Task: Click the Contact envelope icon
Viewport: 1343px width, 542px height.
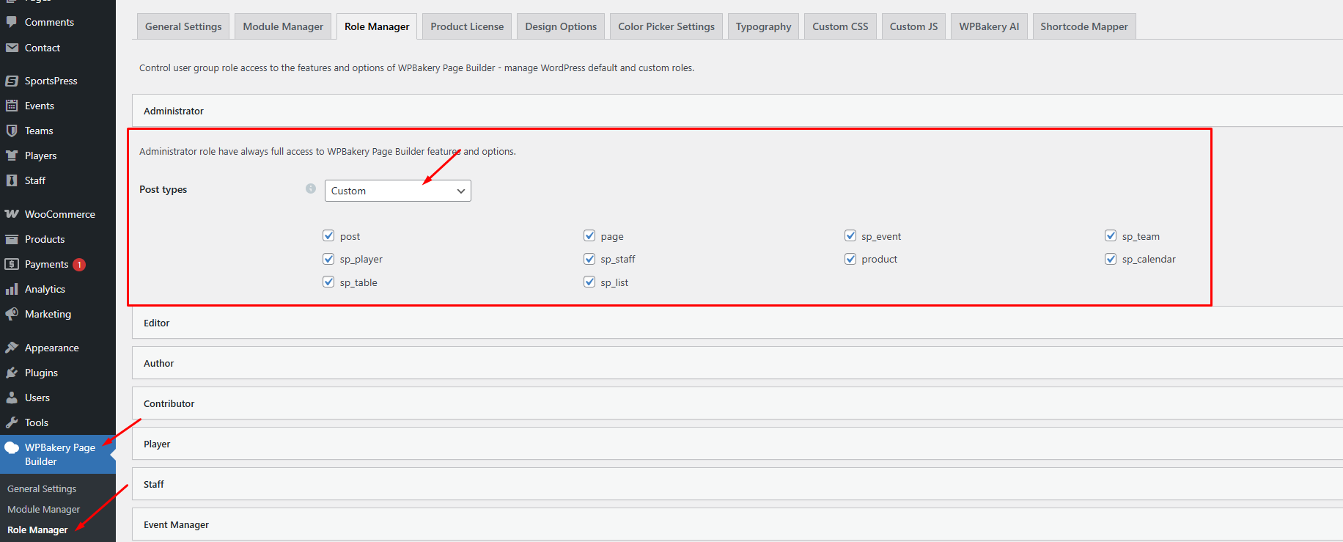Action: (x=12, y=48)
